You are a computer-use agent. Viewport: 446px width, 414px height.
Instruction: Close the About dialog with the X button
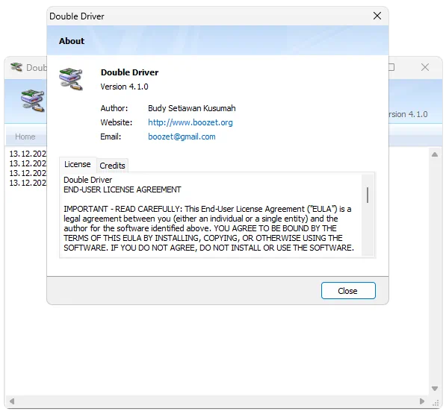tap(377, 16)
